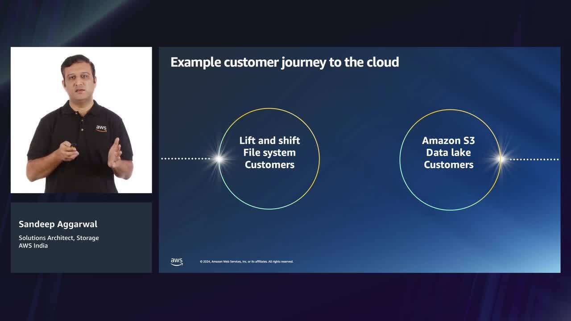Screen dimensions: 571x321
Task: Select the slide title Example customer journey
Action: (284, 62)
